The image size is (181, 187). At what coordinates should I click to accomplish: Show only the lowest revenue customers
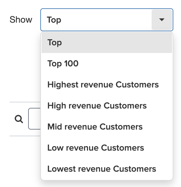pos(107,169)
